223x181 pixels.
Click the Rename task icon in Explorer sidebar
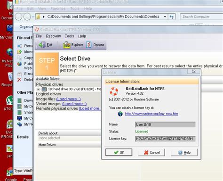[19, 46]
